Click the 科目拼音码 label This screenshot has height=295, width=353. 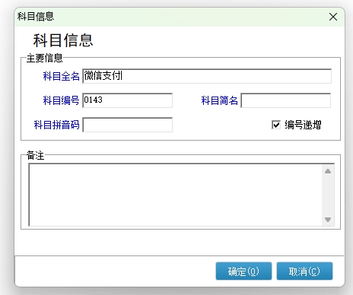tap(57, 125)
